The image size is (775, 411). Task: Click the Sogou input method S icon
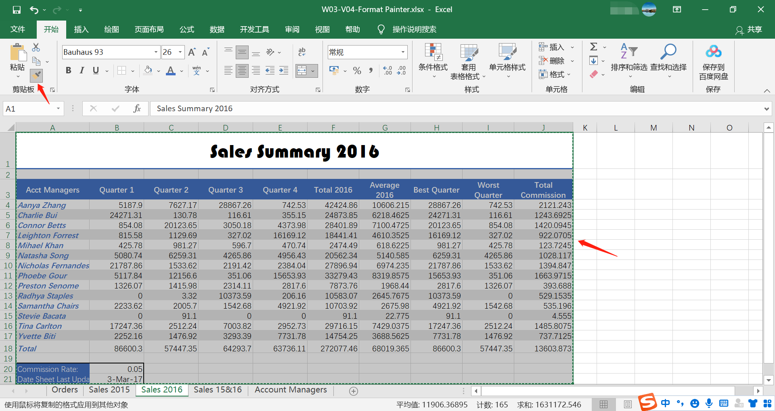pos(647,402)
